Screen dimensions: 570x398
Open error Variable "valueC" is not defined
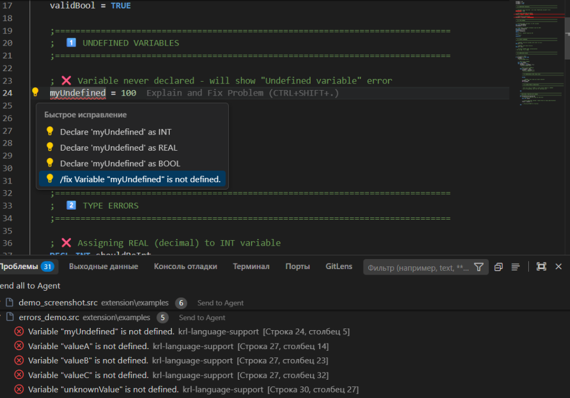pyautogui.click(x=285, y=375)
